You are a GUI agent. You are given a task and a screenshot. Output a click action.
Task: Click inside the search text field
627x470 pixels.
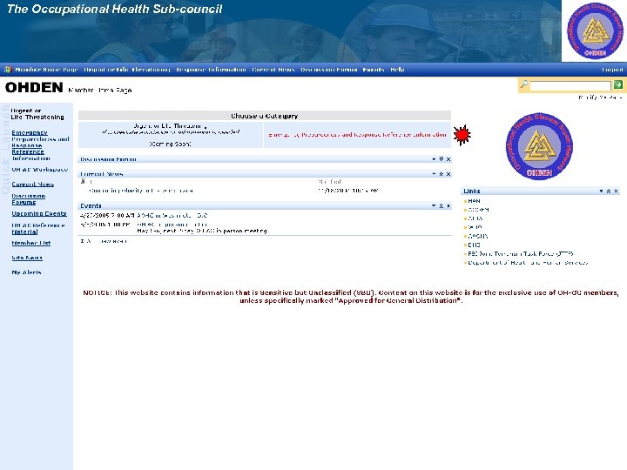tap(570, 85)
